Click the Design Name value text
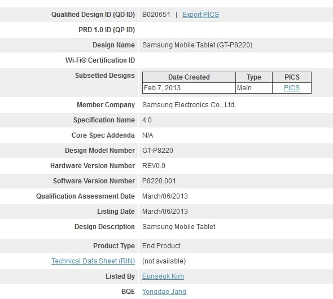The width and height of the screenshot is (333, 299). 197,45
